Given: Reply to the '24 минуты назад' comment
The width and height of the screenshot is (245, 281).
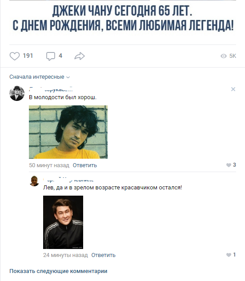Looking at the screenshot, I should tap(103, 255).
